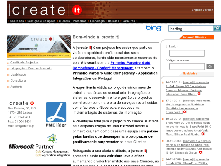
Task: Open Consultoria link
Action: coord(18,80)
